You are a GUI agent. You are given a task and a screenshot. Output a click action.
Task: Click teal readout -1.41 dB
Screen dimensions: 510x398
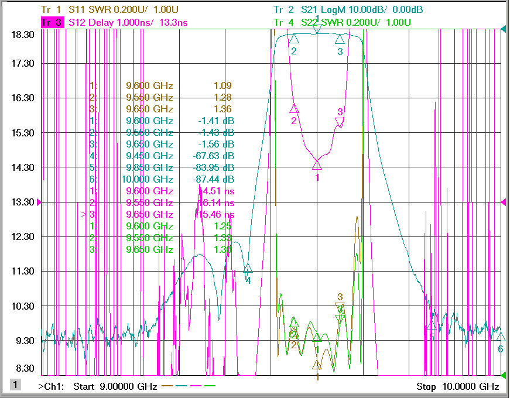216,121
